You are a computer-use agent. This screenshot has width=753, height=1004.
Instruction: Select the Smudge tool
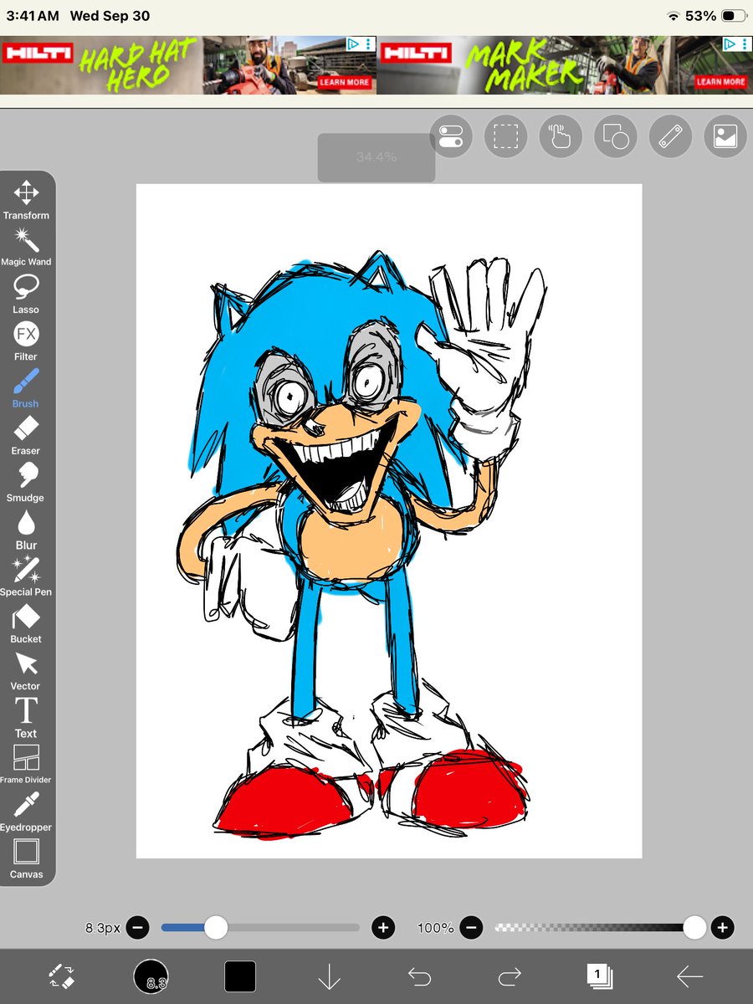click(x=26, y=483)
